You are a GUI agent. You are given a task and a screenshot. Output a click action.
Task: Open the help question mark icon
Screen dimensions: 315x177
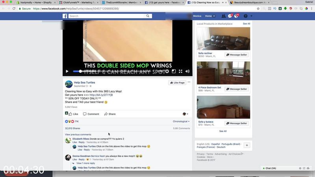tap(245, 16)
